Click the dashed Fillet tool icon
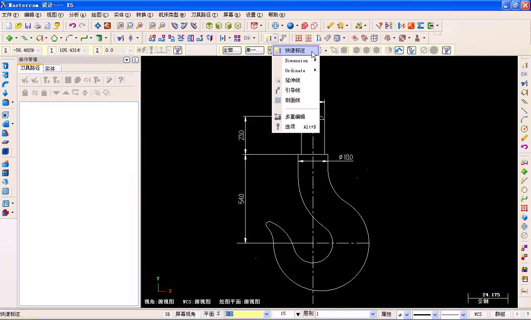The image size is (531, 320). coord(69,38)
